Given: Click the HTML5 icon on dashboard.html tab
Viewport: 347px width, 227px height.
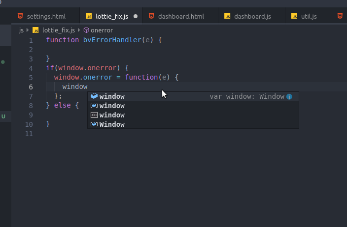Looking at the screenshot, I should (x=151, y=16).
